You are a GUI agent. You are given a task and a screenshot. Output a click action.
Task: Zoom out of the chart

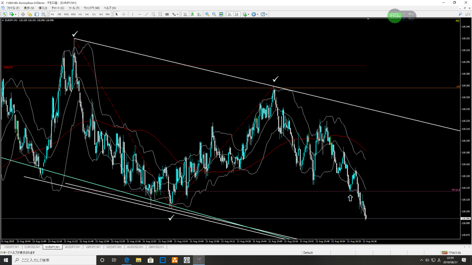214,14
